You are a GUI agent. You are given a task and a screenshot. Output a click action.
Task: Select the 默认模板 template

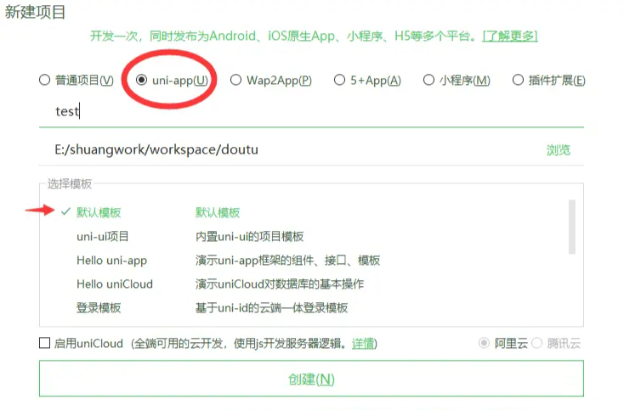(x=99, y=212)
